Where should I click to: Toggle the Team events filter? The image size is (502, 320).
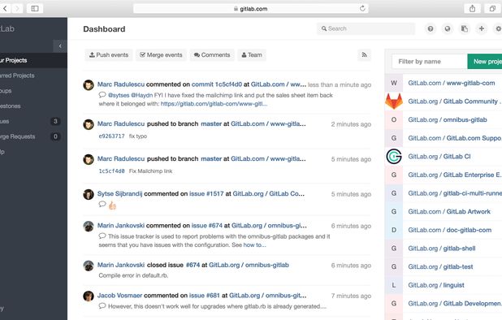[252, 55]
